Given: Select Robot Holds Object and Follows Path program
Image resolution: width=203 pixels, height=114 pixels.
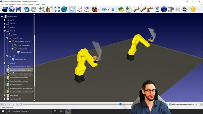Looking at the screenshot, I should [x=22, y=92].
